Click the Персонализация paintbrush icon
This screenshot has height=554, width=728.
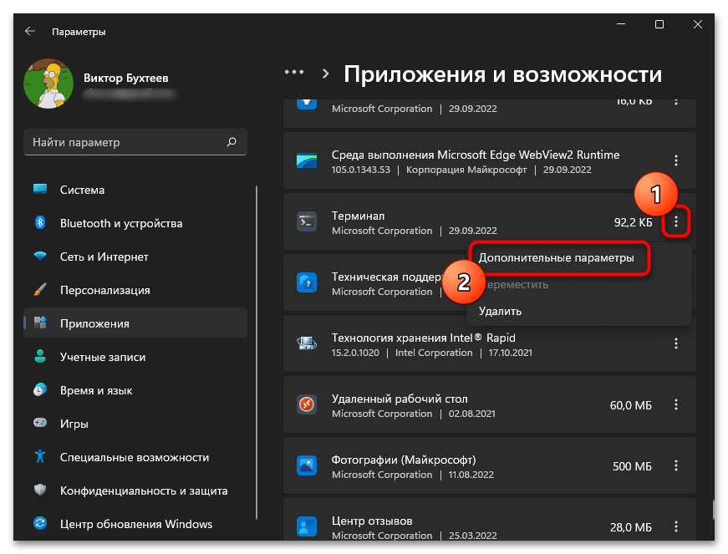pyautogui.click(x=40, y=289)
